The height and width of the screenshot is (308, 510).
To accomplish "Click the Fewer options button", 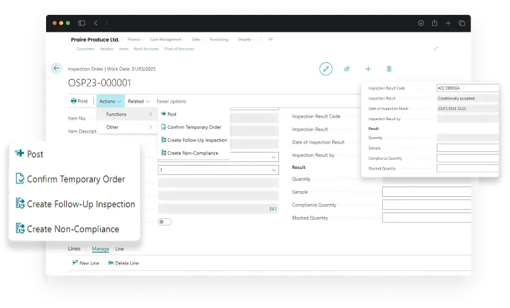I will 171,101.
